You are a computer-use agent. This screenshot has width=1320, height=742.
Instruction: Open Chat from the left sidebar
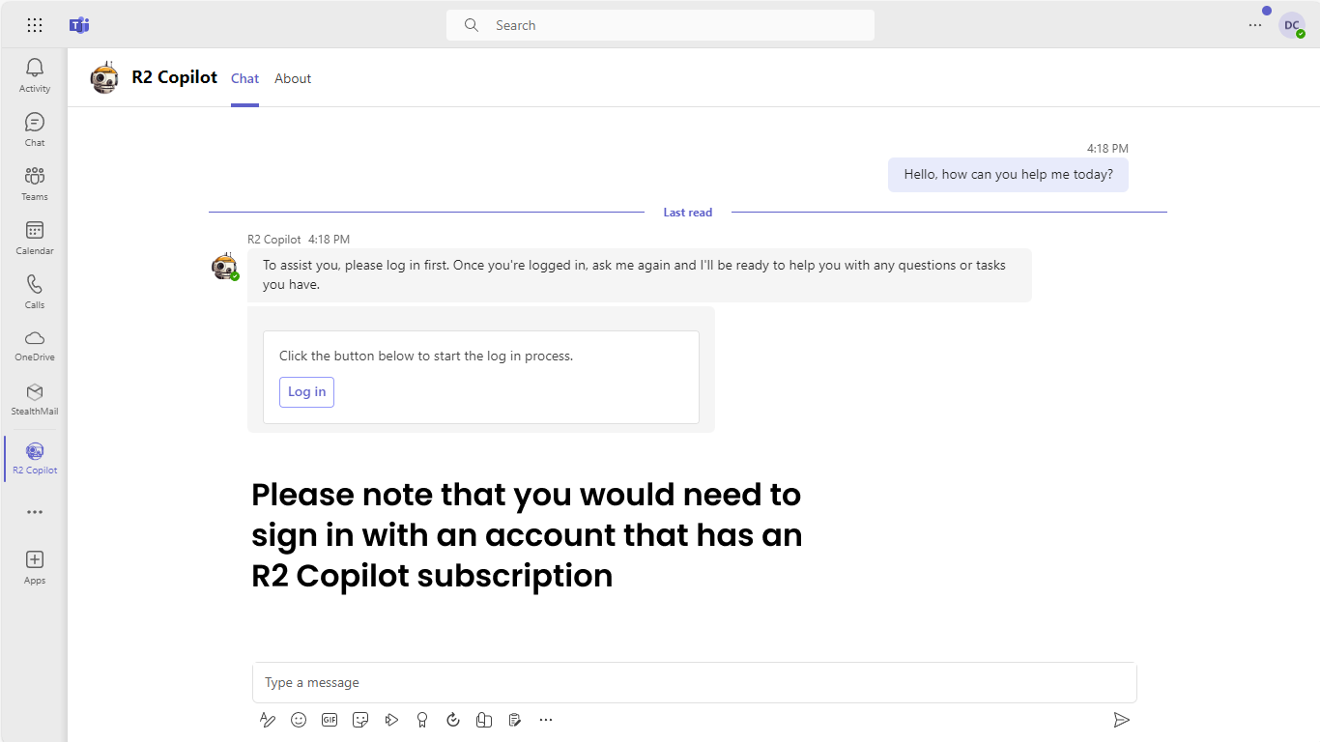pyautogui.click(x=34, y=128)
